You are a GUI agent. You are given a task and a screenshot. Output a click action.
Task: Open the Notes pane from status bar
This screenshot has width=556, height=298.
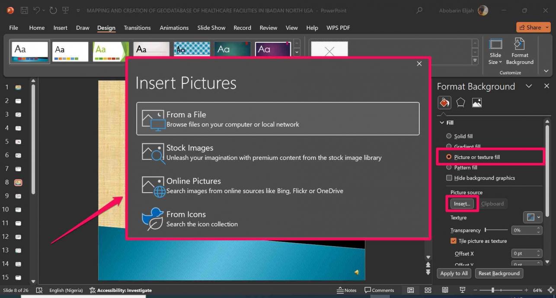coord(347,290)
